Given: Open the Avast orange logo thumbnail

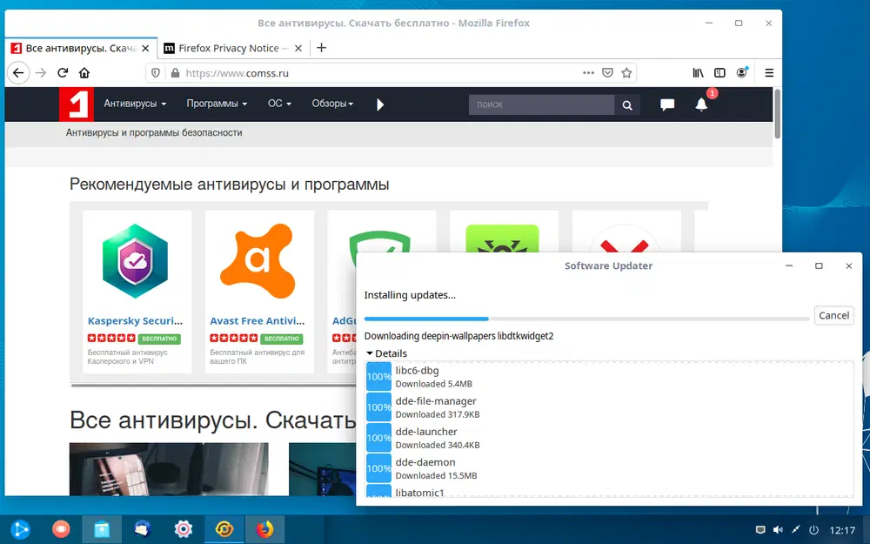Looking at the screenshot, I should (x=257, y=260).
